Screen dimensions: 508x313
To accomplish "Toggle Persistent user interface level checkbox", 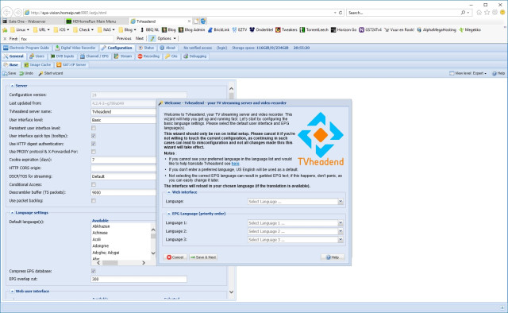I will (x=94, y=128).
